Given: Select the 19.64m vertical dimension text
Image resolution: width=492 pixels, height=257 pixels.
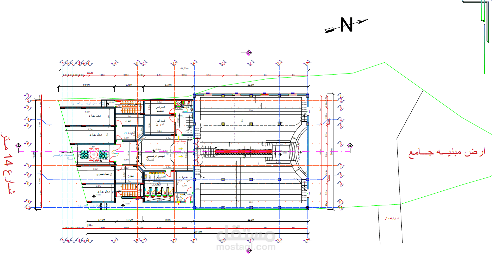Looking at the screenshot, I should 34,154.
